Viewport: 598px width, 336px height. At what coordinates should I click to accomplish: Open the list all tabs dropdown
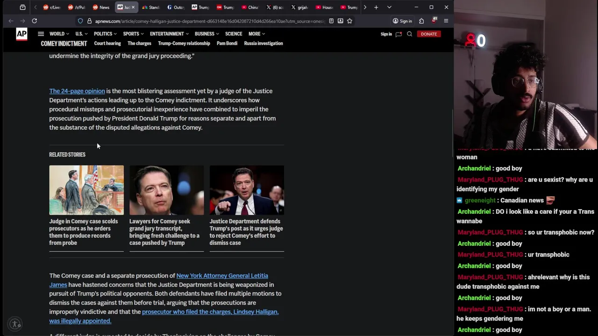click(x=389, y=7)
